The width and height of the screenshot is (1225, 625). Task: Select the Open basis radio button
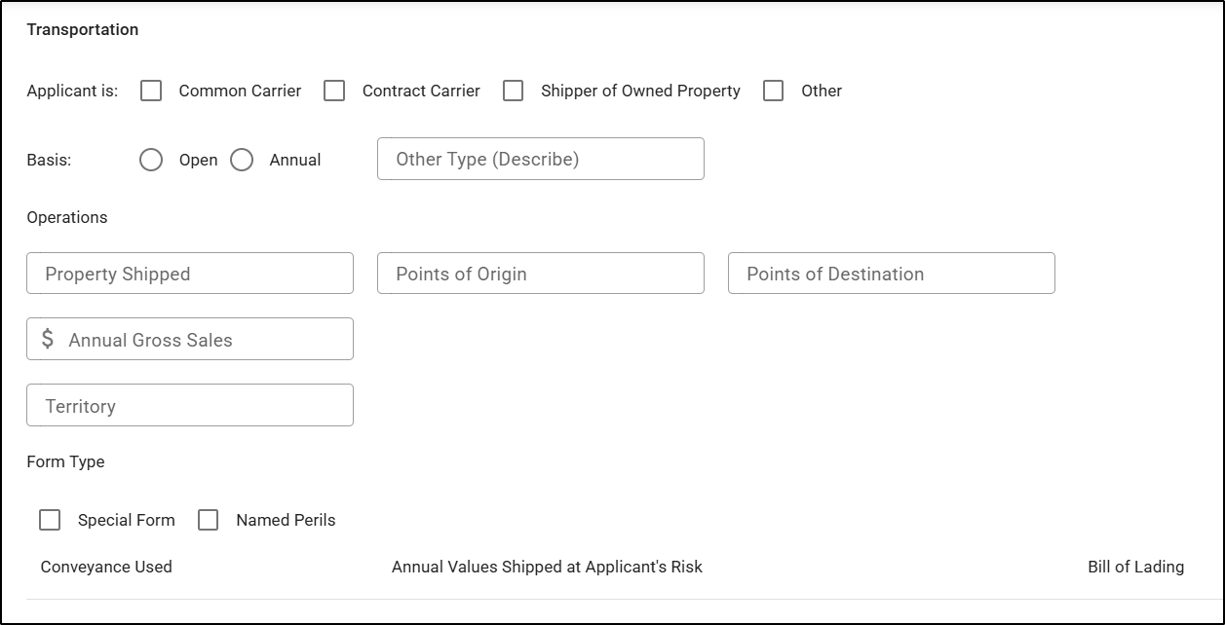click(151, 160)
